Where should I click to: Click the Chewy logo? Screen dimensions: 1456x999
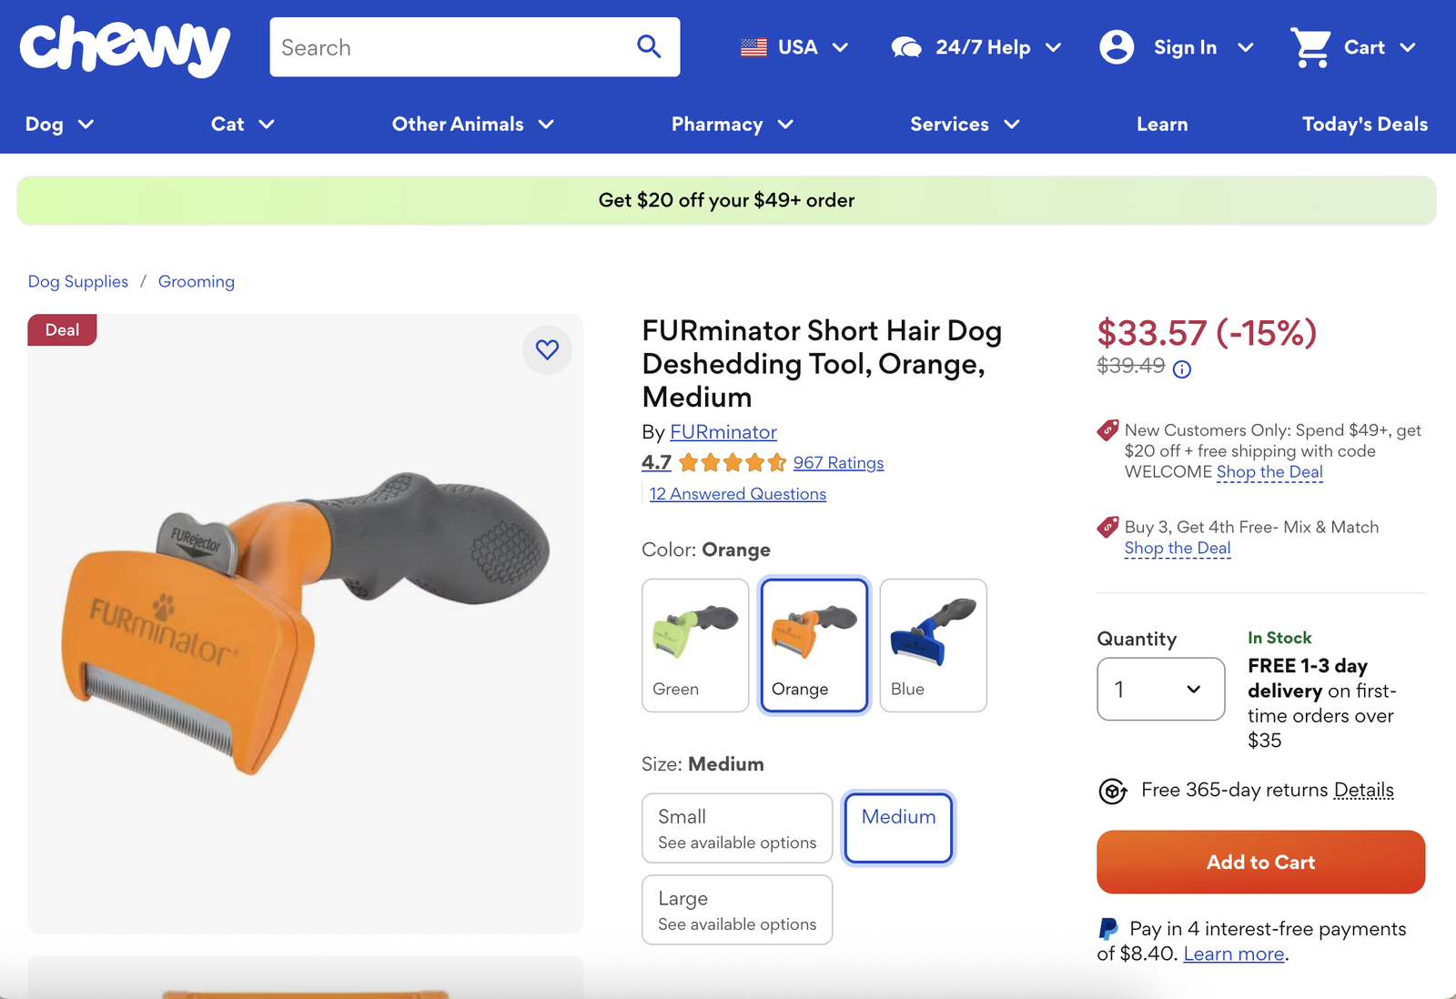125,46
